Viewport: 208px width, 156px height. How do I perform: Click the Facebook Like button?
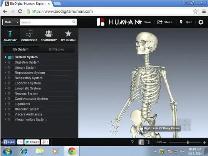click(x=9, y=142)
